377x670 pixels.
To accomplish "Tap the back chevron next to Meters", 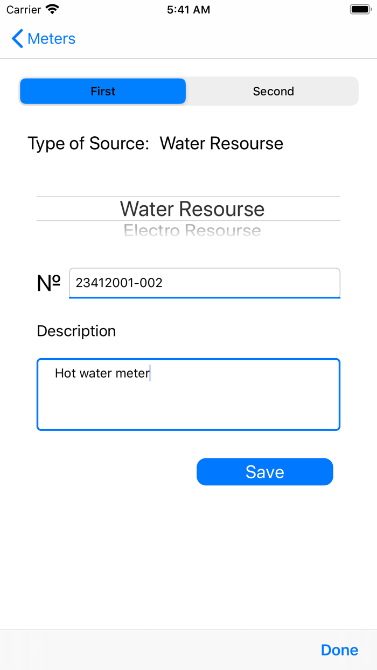I will click(16, 38).
